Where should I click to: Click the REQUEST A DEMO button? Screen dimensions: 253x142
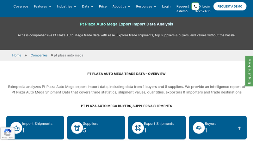click(x=230, y=6)
